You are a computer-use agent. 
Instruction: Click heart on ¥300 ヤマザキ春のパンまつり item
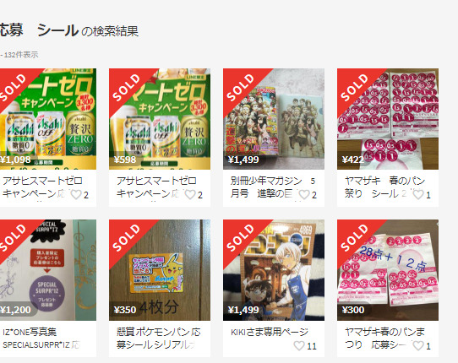tap(418, 346)
